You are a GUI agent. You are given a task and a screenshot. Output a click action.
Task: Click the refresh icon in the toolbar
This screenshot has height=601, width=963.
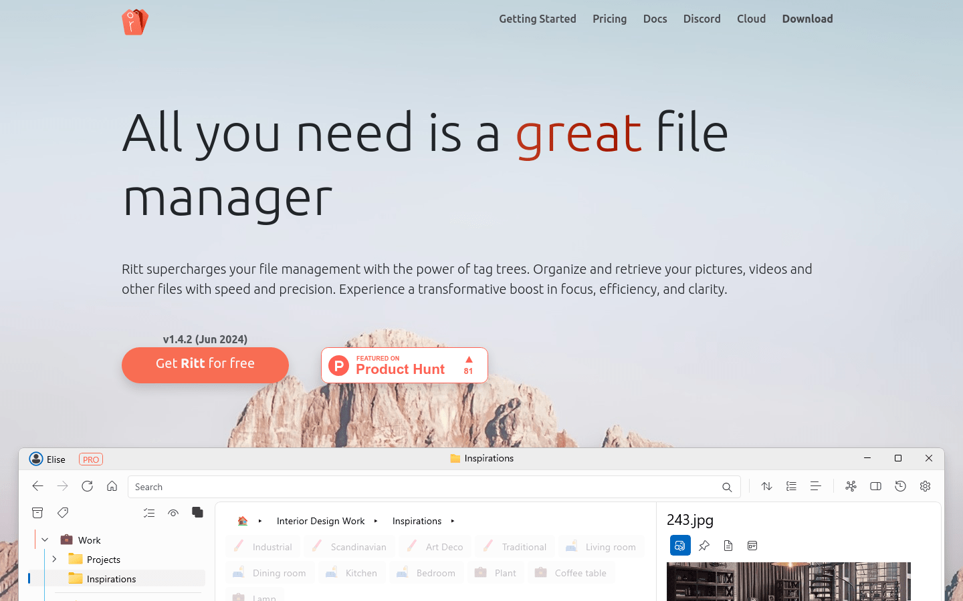(87, 486)
